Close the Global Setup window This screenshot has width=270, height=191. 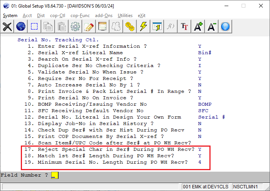coord(261,6)
